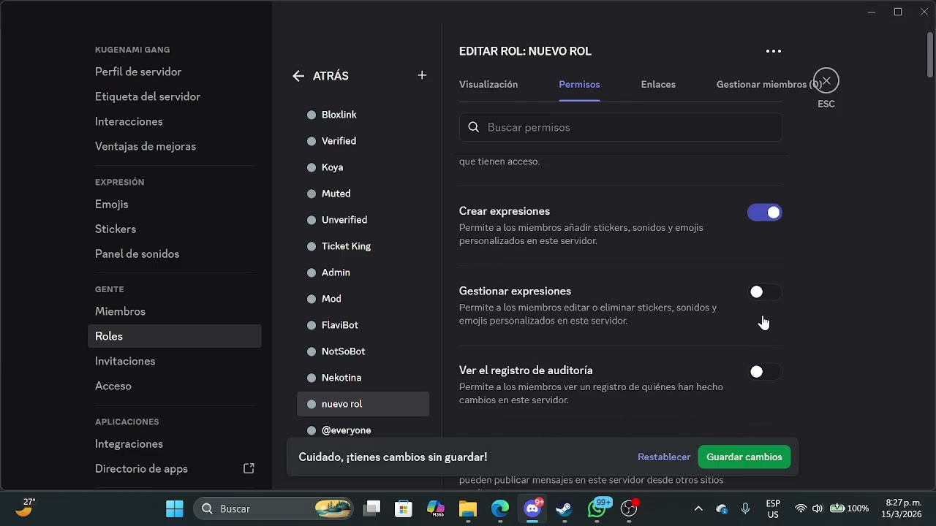Image resolution: width=936 pixels, height=526 pixels.
Task: Click the external link icon beside Directorio de apps
Action: coord(249,468)
